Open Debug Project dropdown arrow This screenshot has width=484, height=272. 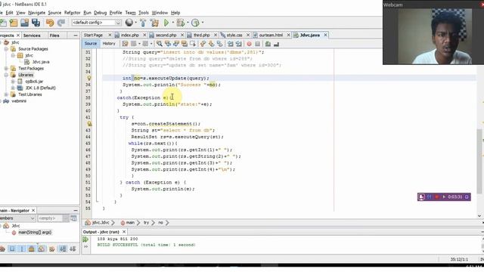tap(188, 23)
